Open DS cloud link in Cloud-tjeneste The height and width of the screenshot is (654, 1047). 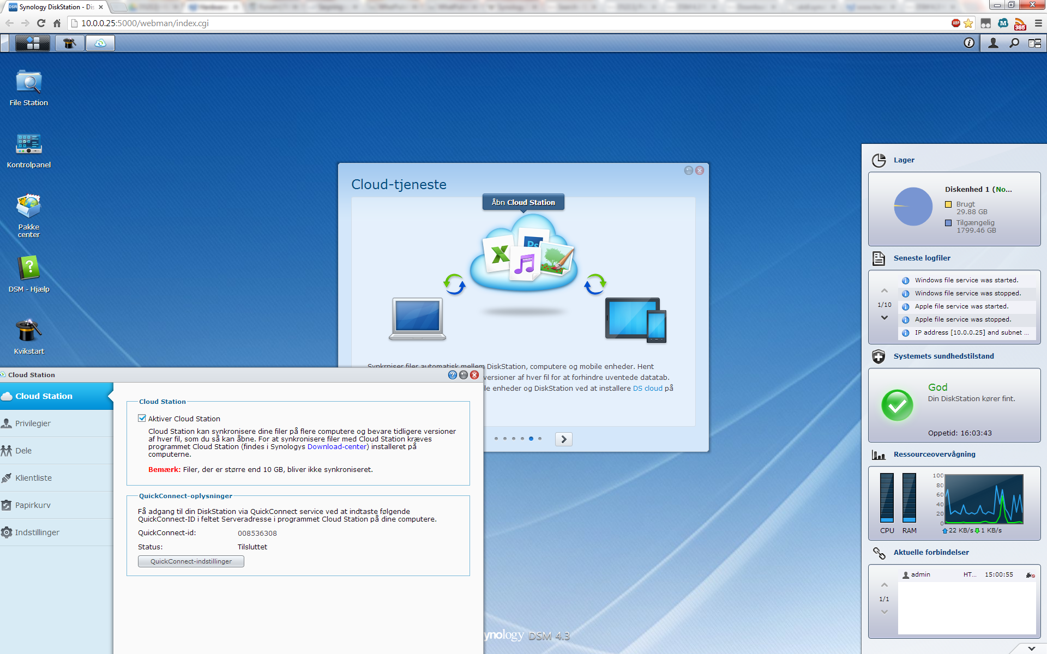point(648,388)
